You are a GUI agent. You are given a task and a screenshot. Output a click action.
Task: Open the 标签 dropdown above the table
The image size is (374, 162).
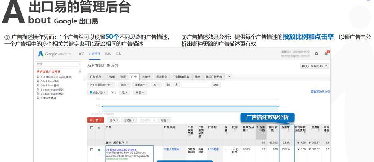pos(165,120)
